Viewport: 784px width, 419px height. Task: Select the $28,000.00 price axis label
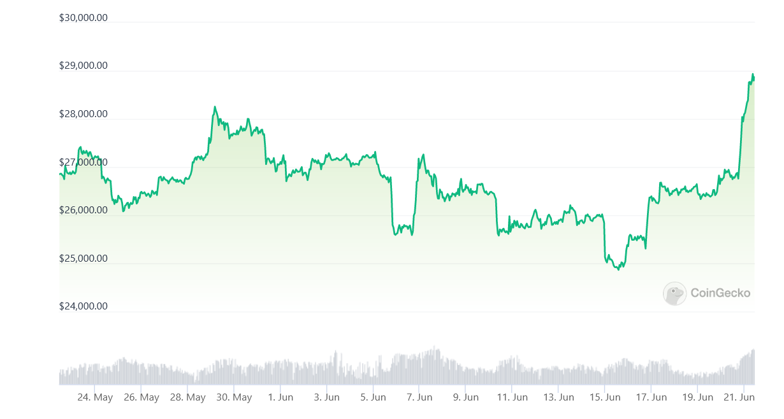[x=83, y=115]
